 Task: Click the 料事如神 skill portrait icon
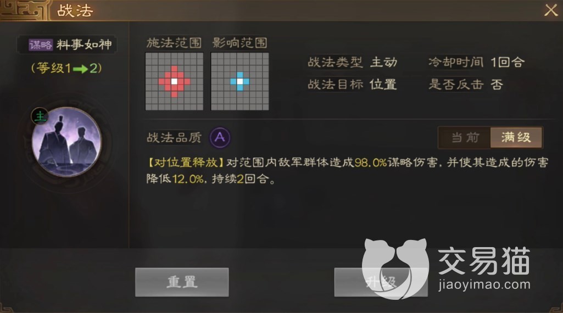coord(66,142)
